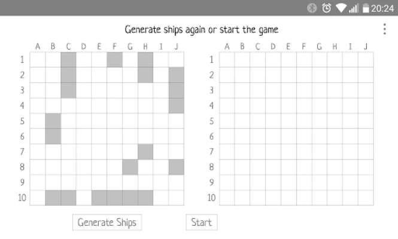Target cell E5 on the right grid
398x239 pixels.
point(288,121)
